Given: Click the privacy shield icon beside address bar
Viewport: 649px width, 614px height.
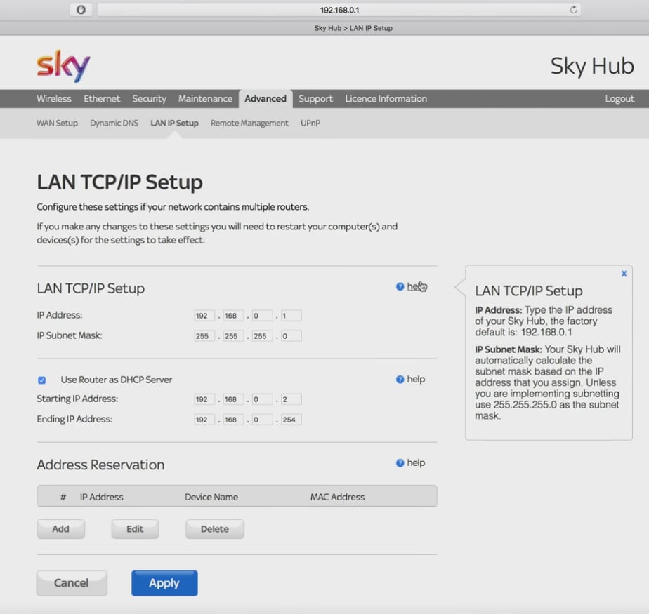Looking at the screenshot, I should 81,10.
